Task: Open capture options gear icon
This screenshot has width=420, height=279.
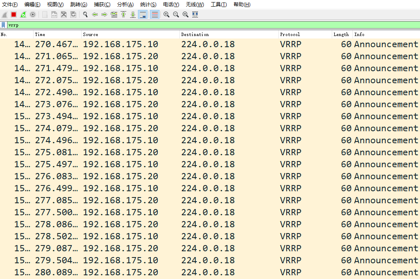Action: [33, 14]
